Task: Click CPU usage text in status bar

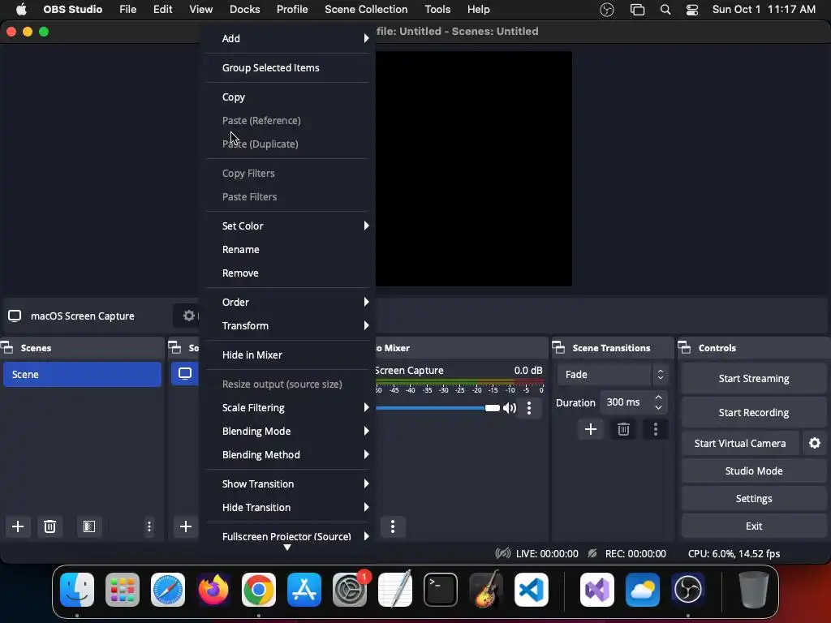Action: (x=734, y=553)
